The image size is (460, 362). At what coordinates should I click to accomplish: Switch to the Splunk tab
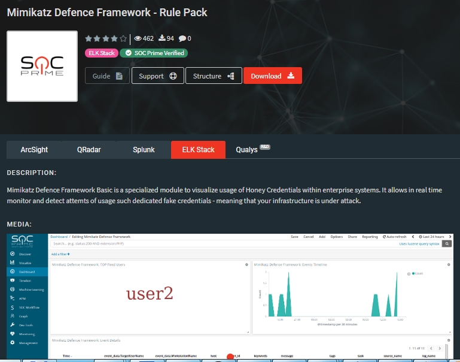pyautogui.click(x=144, y=150)
